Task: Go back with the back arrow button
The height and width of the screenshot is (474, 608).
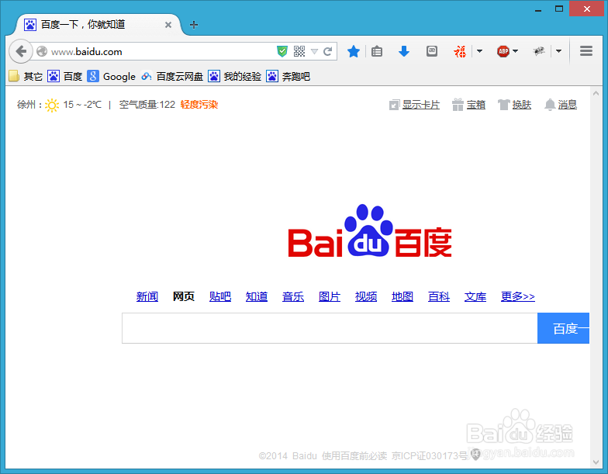Action: pos(20,51)
